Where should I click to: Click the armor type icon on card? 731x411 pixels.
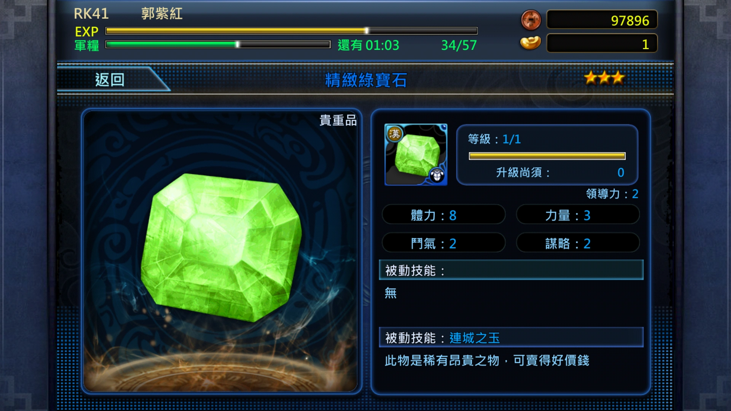[437, 175]
